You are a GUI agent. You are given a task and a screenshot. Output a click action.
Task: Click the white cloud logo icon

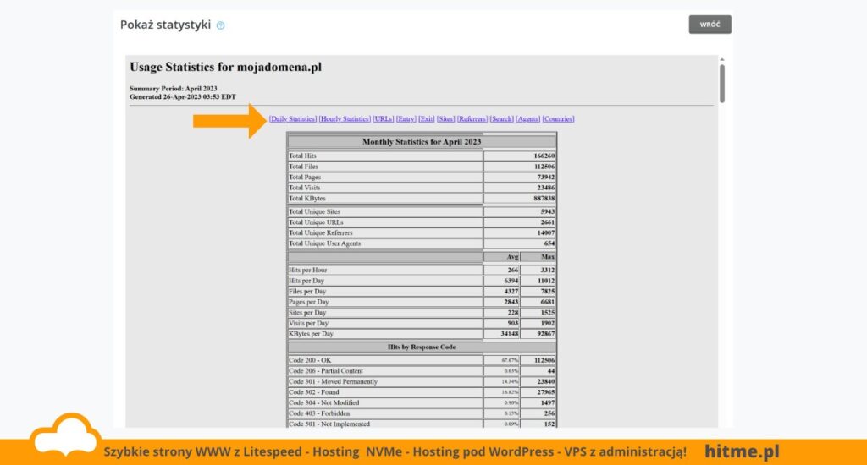click(x=65, y=435)
